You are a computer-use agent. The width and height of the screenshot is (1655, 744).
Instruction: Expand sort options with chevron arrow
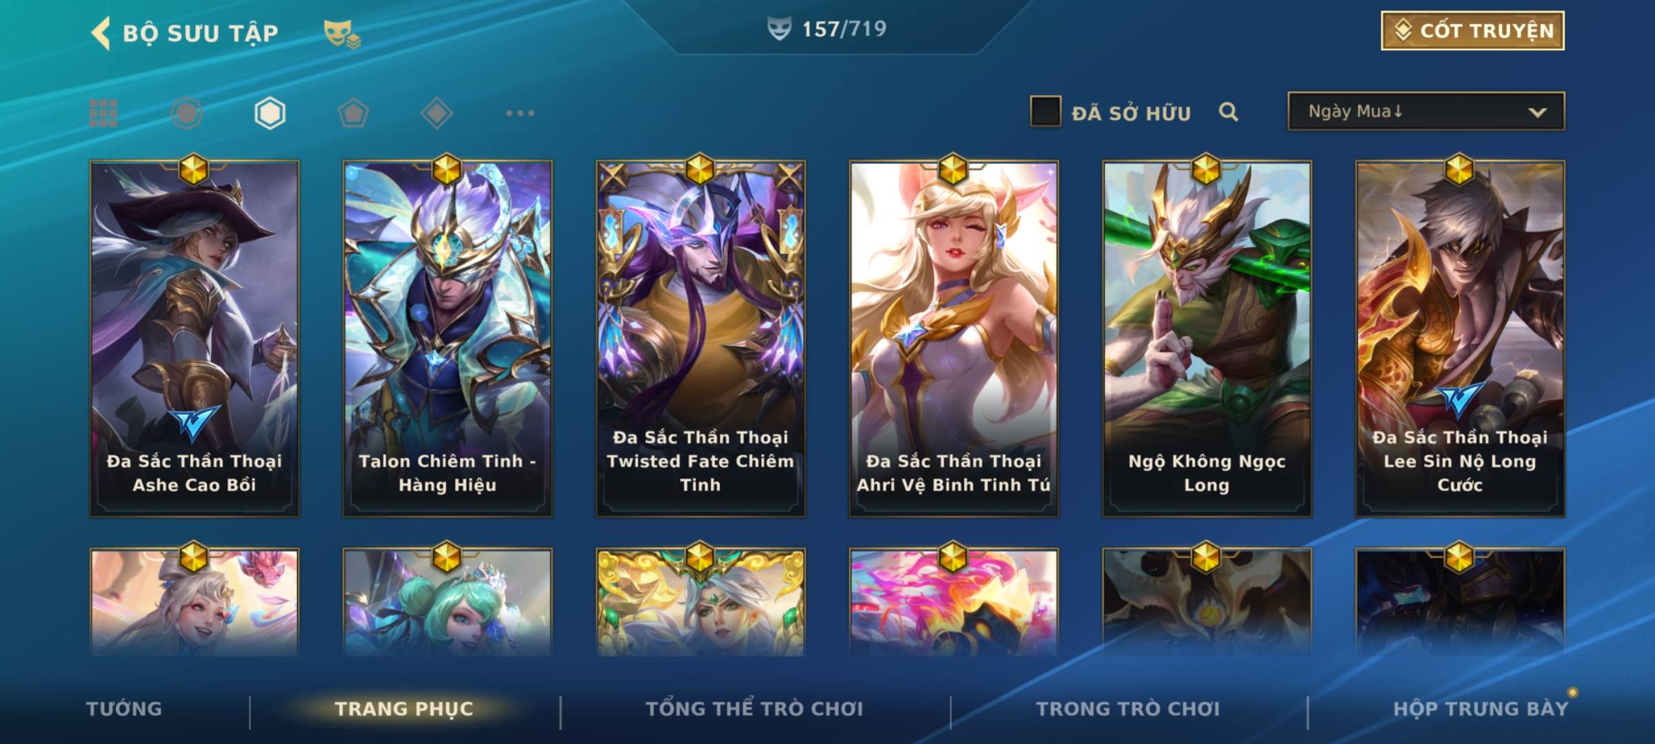[x=1537, y=112]
